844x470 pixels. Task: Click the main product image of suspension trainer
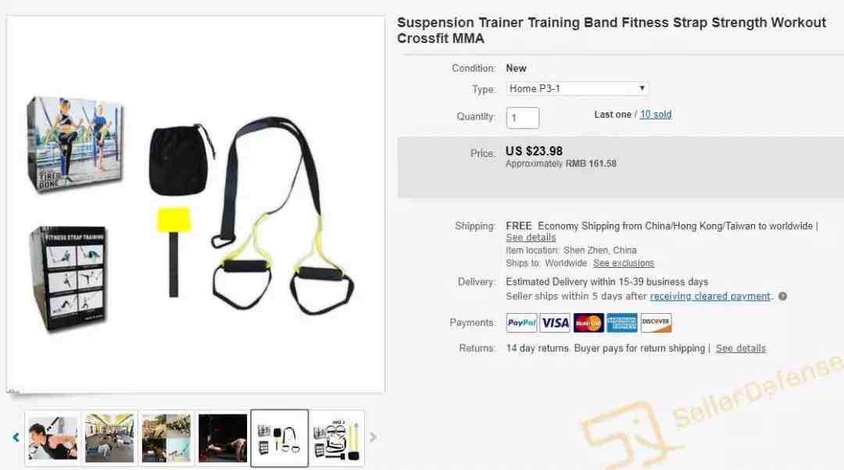point(196,205)
